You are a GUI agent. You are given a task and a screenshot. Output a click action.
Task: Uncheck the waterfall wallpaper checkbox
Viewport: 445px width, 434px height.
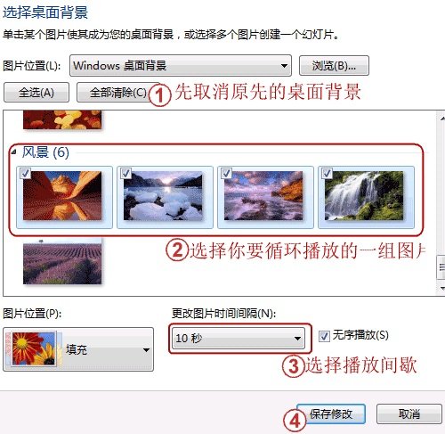coord(327,173)
